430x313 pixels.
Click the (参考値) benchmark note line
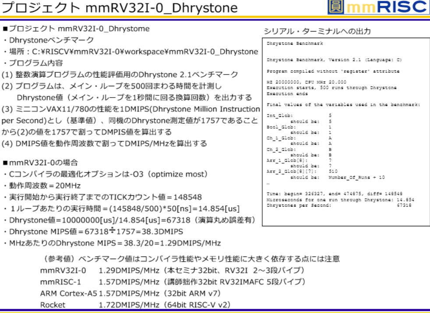point(191,259)
